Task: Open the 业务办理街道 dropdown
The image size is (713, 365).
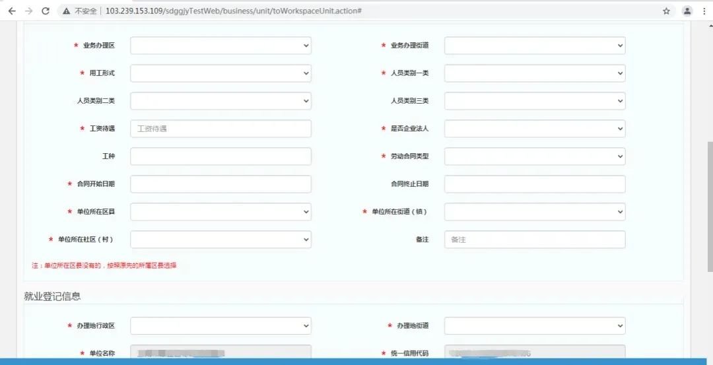Action: tap(535, 46)
